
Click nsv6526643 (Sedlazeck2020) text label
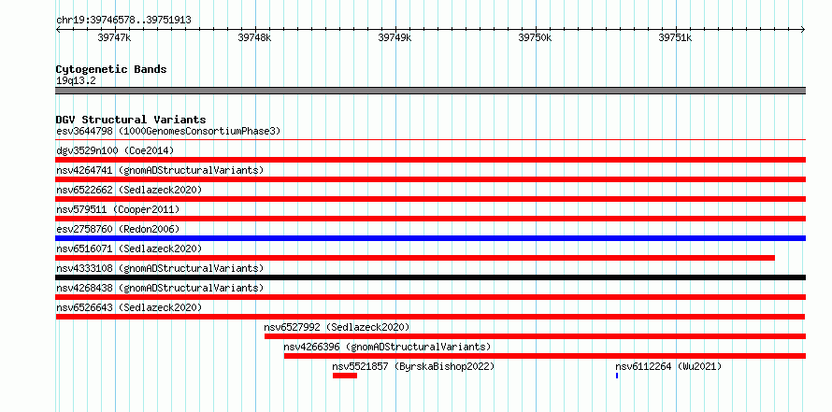(129, 307)
